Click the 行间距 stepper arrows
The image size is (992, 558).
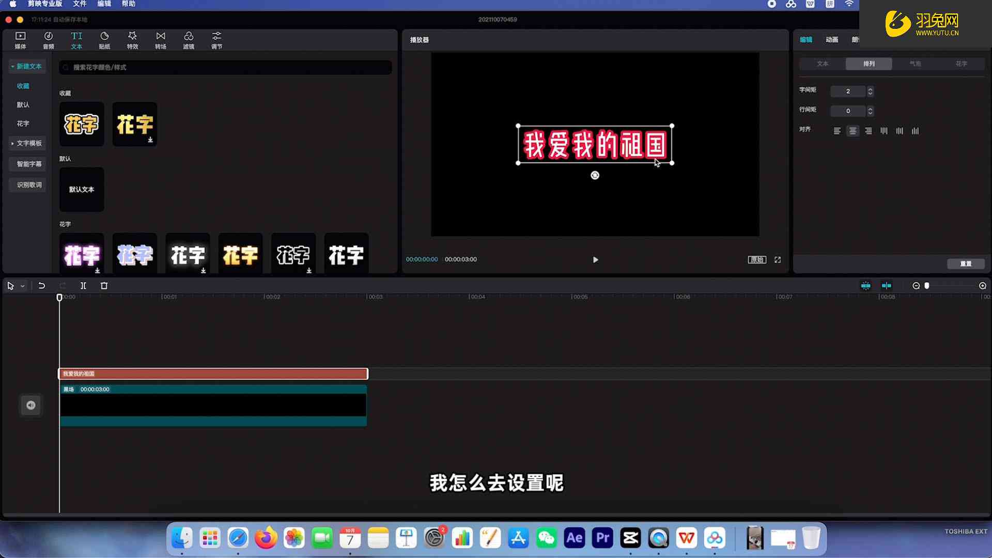pyautogui.click(x=870, y=111)
